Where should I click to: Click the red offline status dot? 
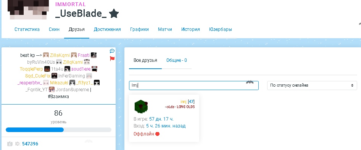(x=158, y=134)
